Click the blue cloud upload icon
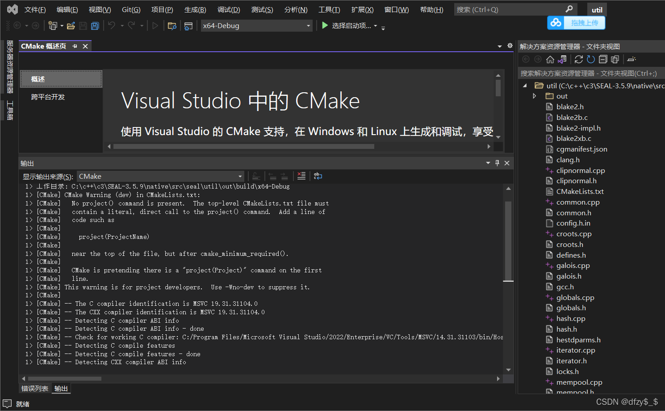Screen dimensions: 665x411 [556, 22]
